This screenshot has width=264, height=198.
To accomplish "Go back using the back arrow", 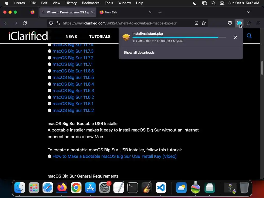I will click(6, 23).
